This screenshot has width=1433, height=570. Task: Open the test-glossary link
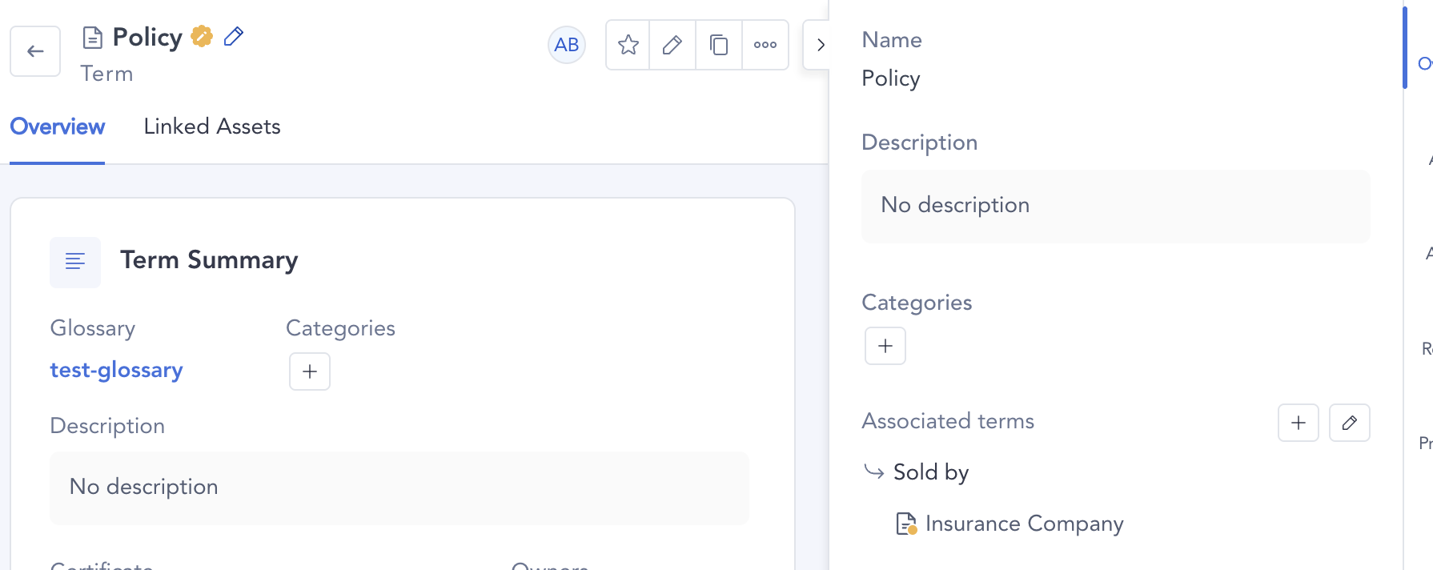117,370
